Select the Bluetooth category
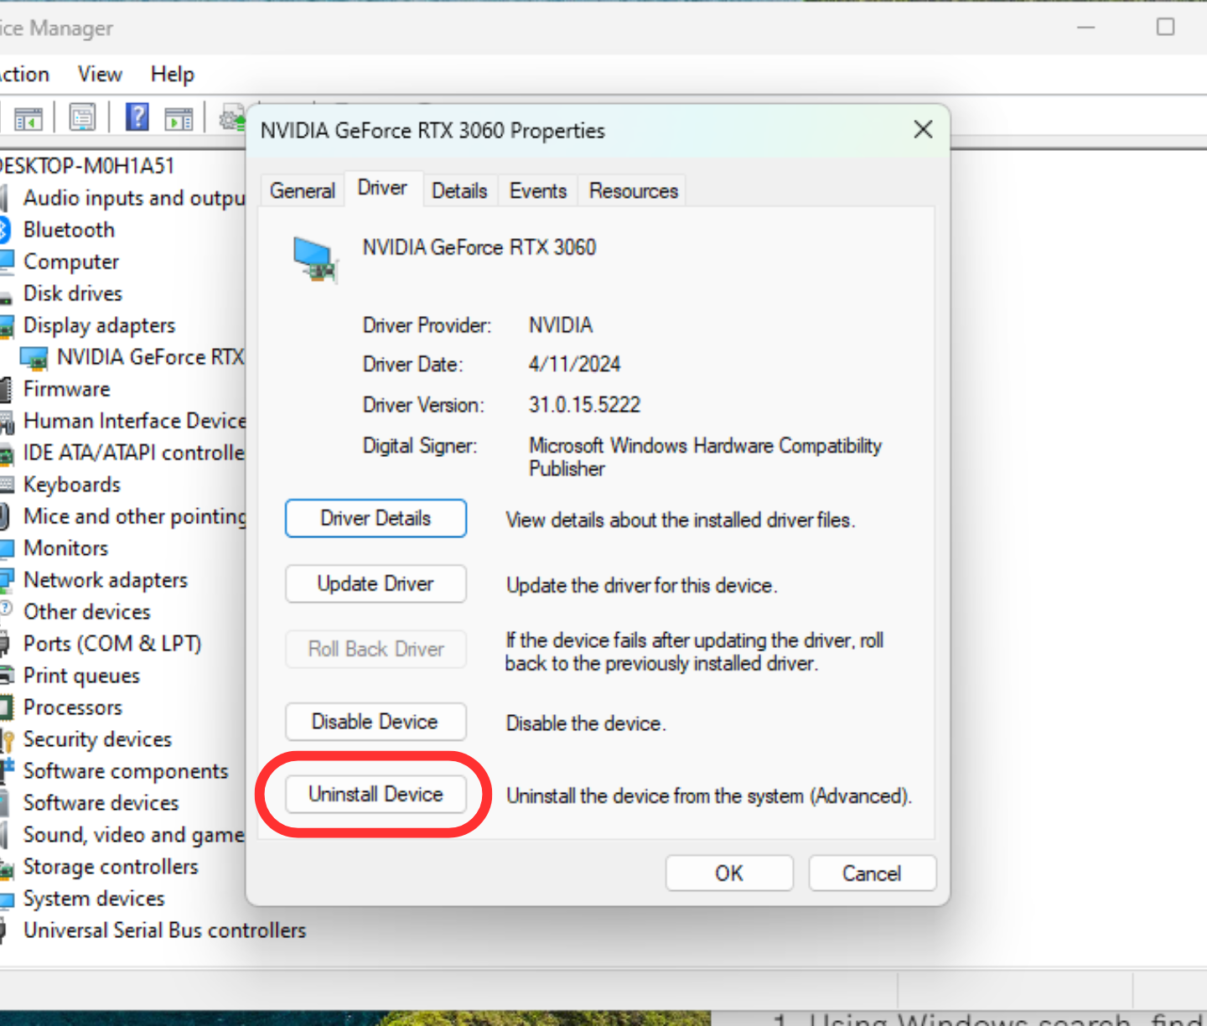Viewport: 1207px width, 1026px height. coord(69,230)
